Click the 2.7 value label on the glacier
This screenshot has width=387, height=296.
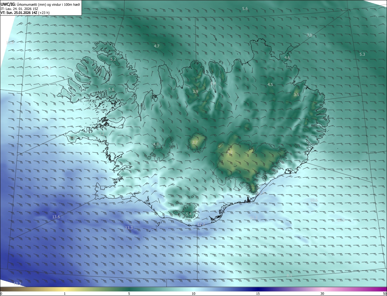[195, 143]
